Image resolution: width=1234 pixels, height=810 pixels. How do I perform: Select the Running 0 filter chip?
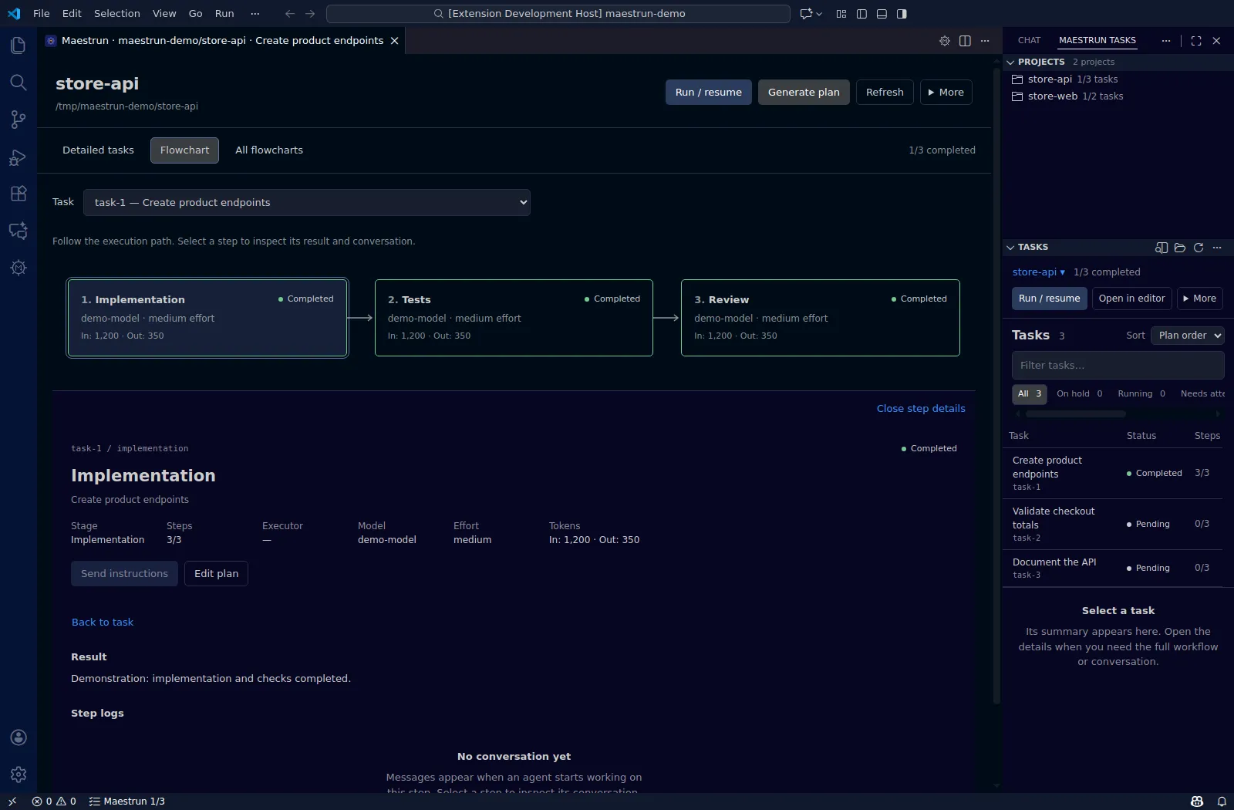tap(1141, 394)
